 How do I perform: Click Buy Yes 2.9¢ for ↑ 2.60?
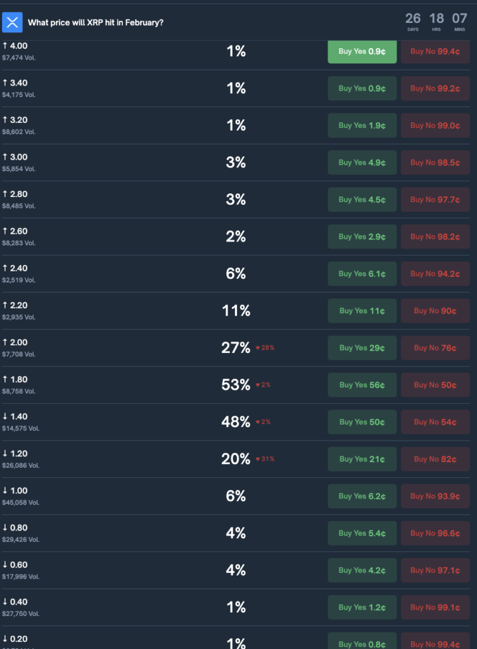362,236
